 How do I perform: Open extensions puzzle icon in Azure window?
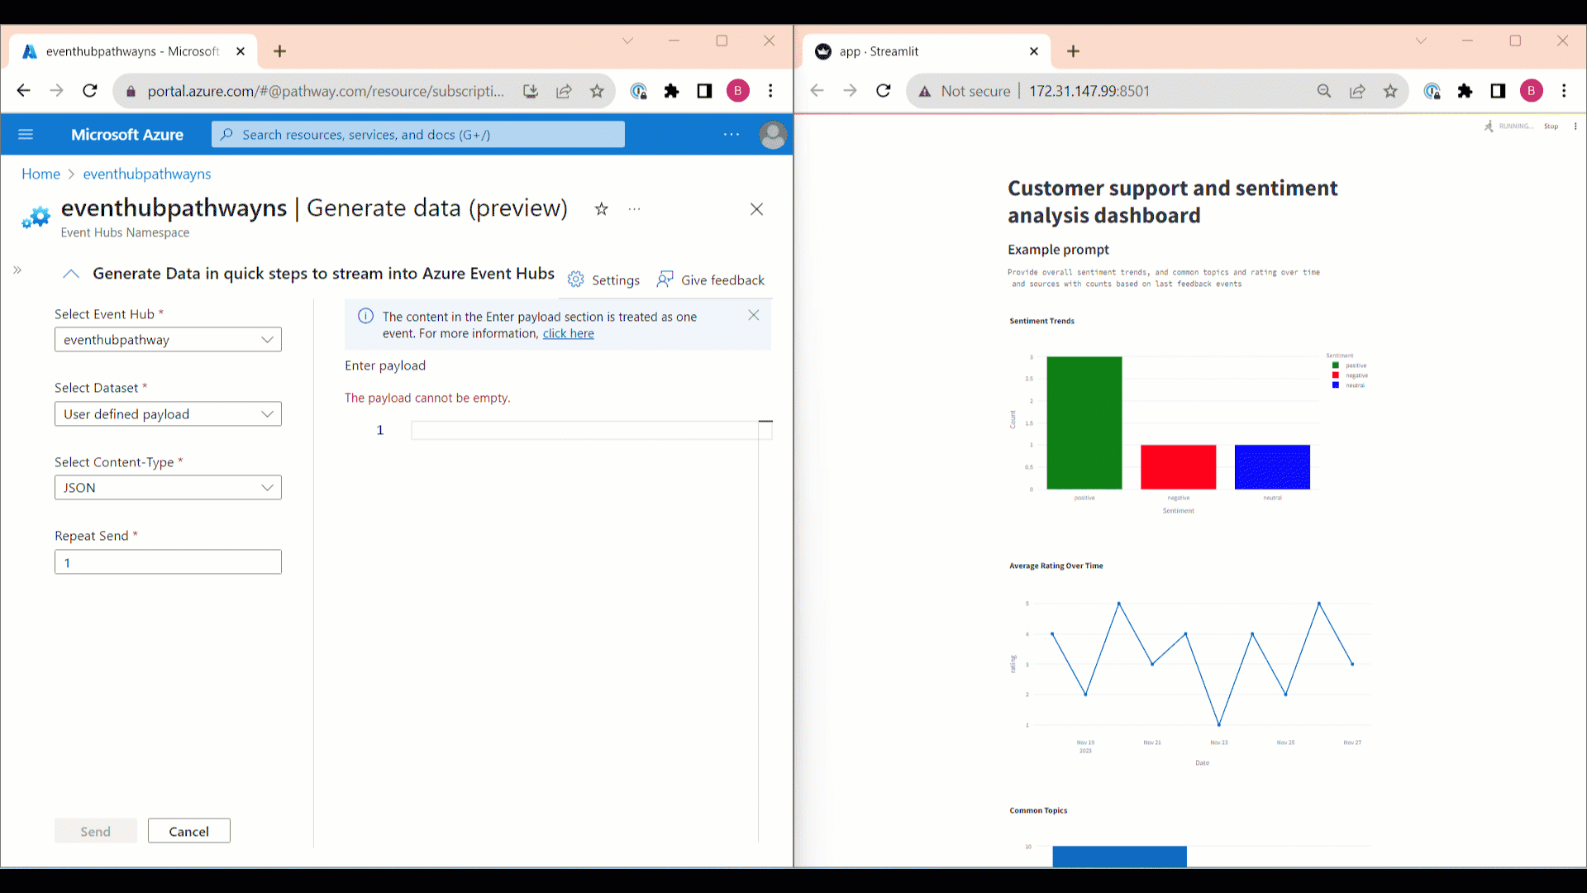pyautogui.click(x=671, y=91)
